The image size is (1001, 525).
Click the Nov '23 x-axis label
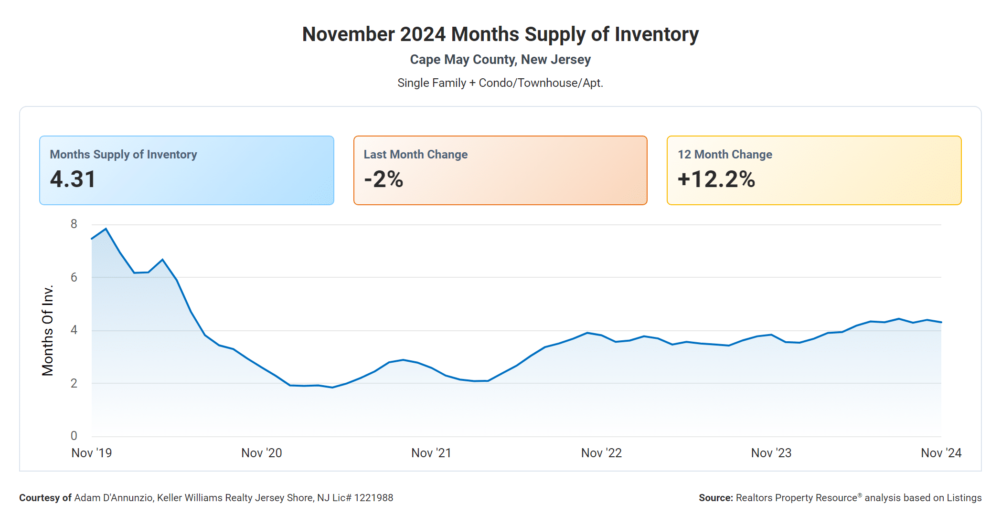tap(771, 453)
